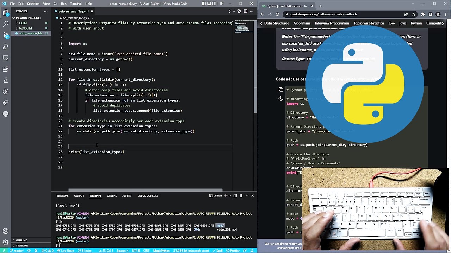Open the Manage gear in activity bar

[6, 242]
